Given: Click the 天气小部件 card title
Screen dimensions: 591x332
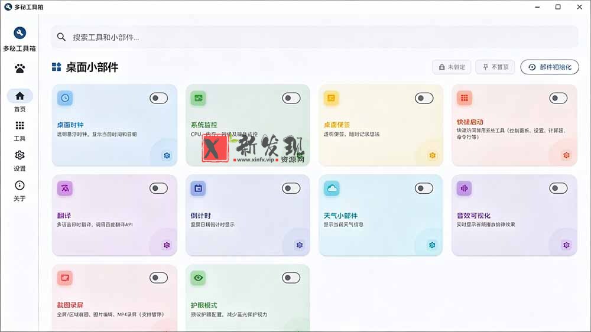Looking at the screenshot, I should point(341,216).
